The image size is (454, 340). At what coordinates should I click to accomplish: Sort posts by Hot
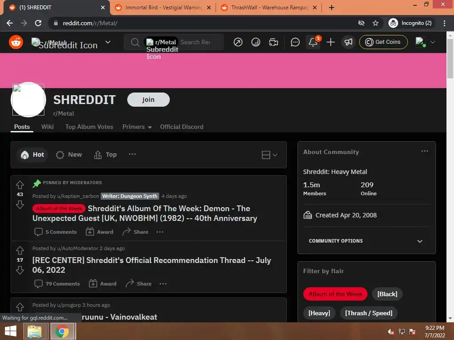(32, 155)
